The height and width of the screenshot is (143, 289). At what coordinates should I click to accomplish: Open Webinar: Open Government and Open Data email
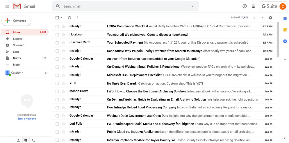click(164, 116)
